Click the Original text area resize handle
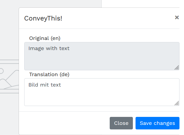Screen dimensions: 184x135 177,68
